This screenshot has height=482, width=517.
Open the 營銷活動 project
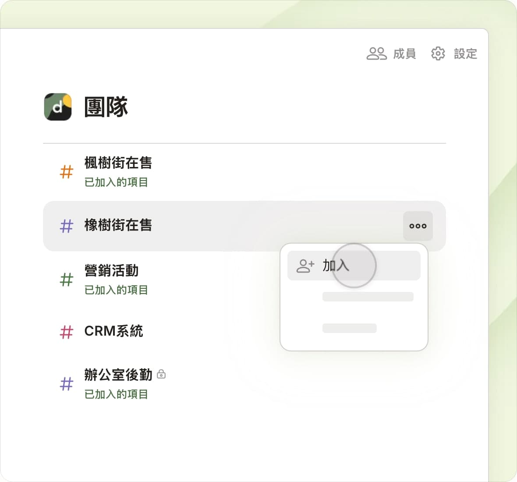111,271
